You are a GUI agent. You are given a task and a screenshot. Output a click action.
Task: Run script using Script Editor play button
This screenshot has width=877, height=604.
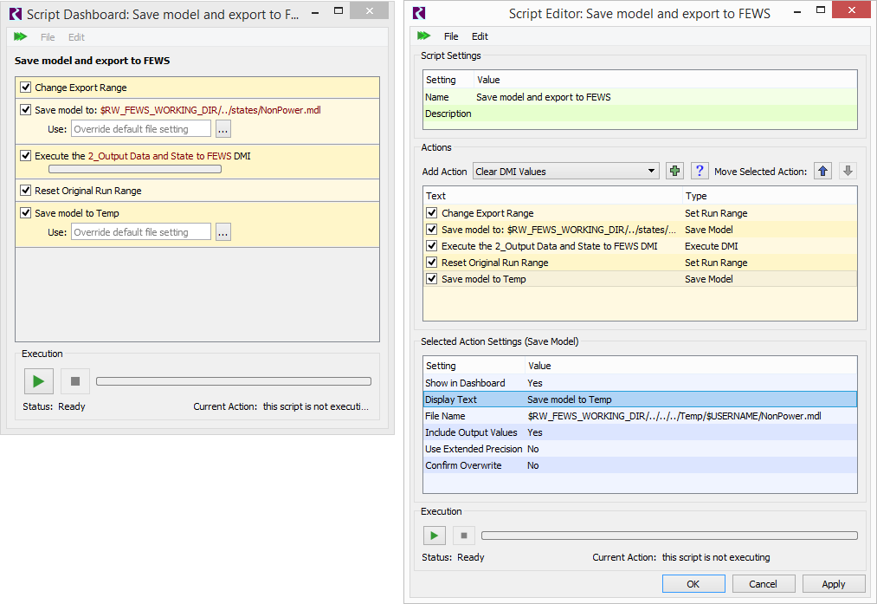434,536
